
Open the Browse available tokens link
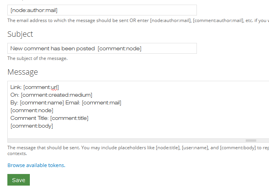click(x=36, y=165)
